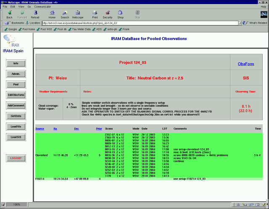Open the File menu
Viewport: 269px width, 209px height.
tap(5, 7)
